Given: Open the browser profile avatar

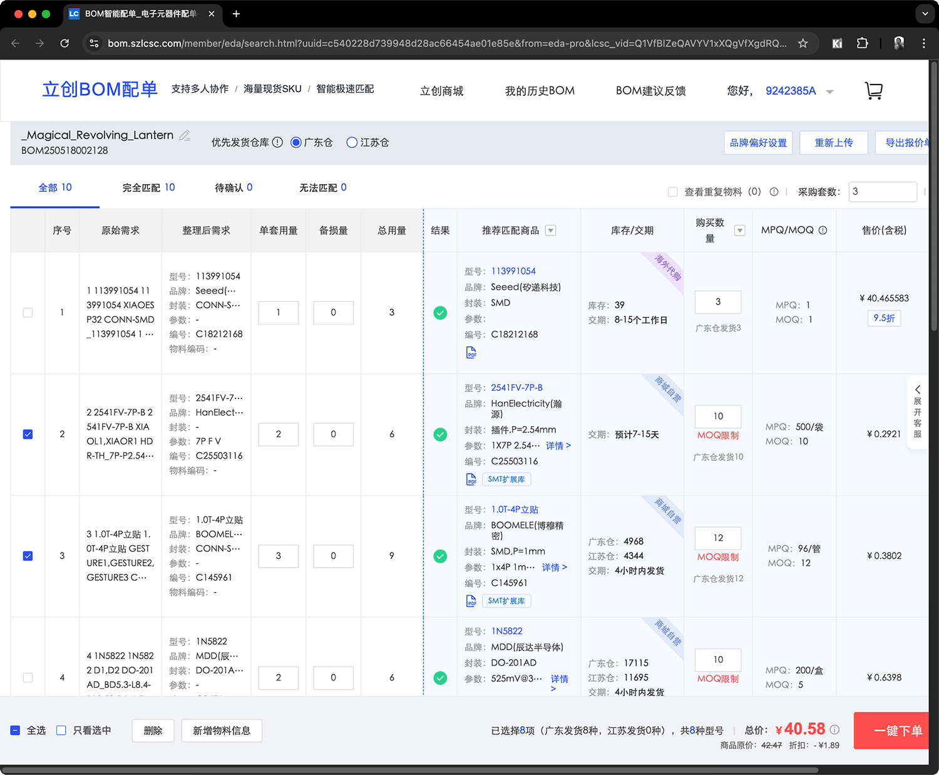Looking at the screenshot, I should pyautogui.click(x=899, y=43).
